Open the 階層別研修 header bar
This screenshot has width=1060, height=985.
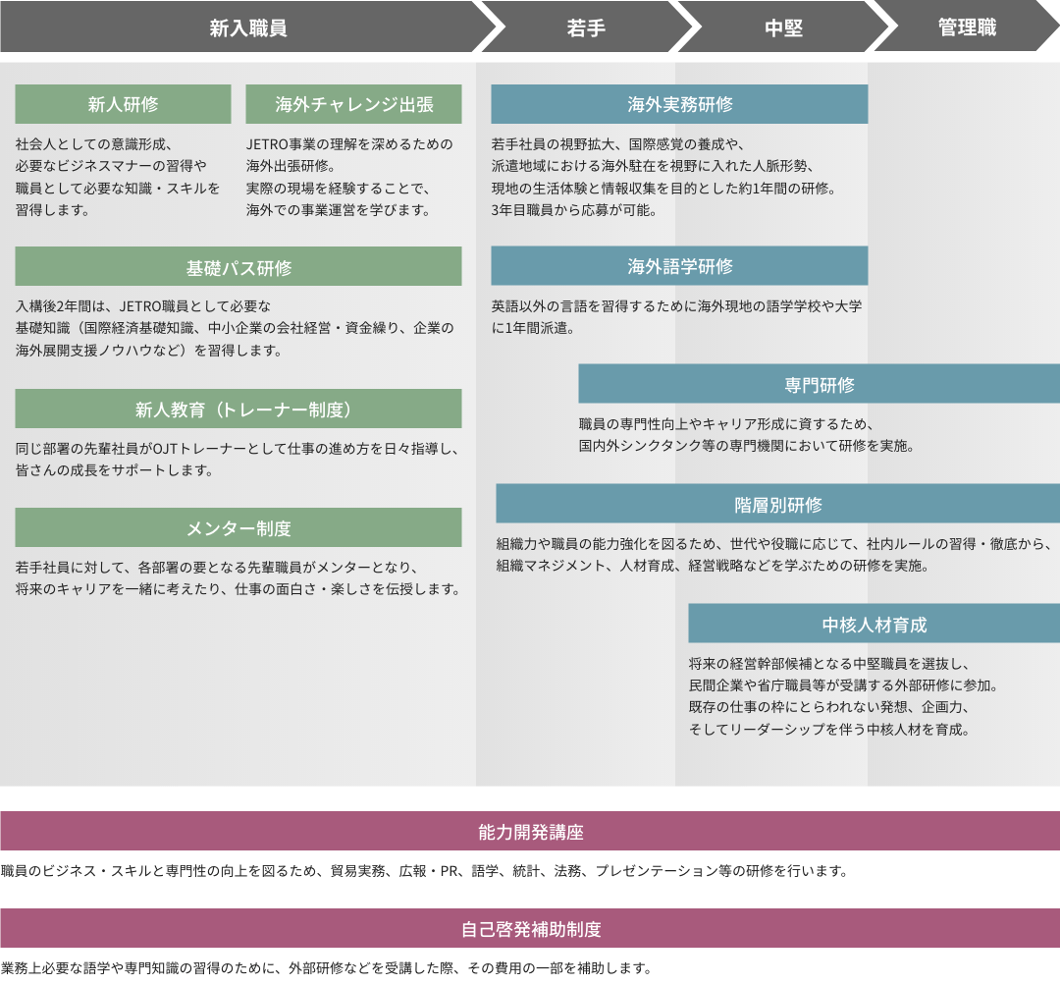point(777,504)
